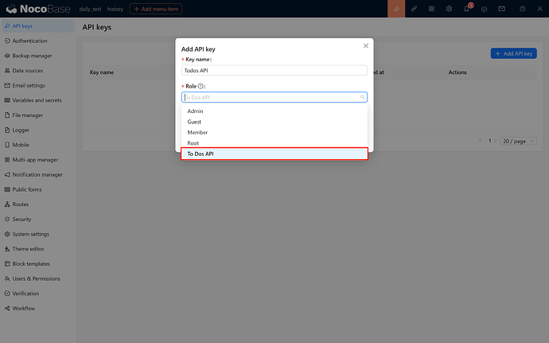Open the daily_test menu
This screenshot has width=549, height=343.
pos(90,9)
